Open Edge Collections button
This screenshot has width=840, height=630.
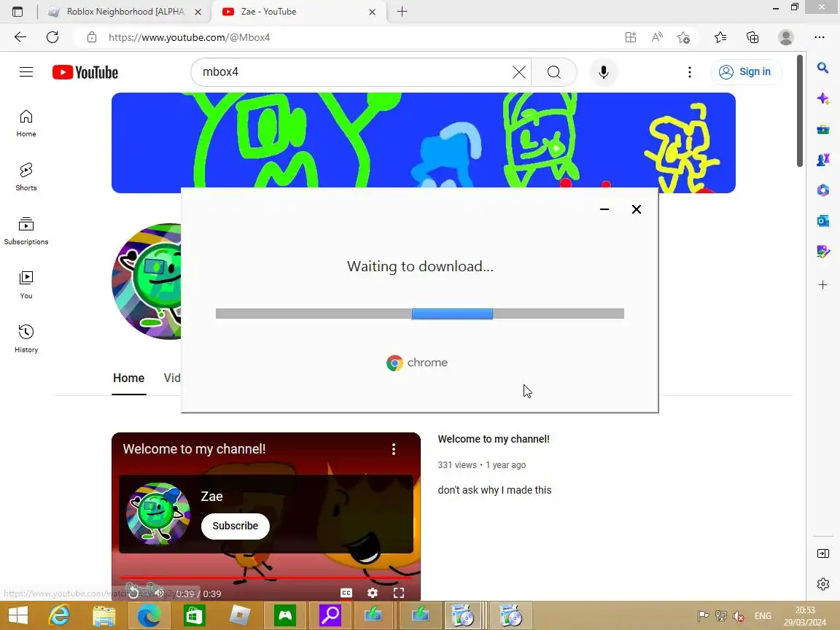tap(752, 37)
